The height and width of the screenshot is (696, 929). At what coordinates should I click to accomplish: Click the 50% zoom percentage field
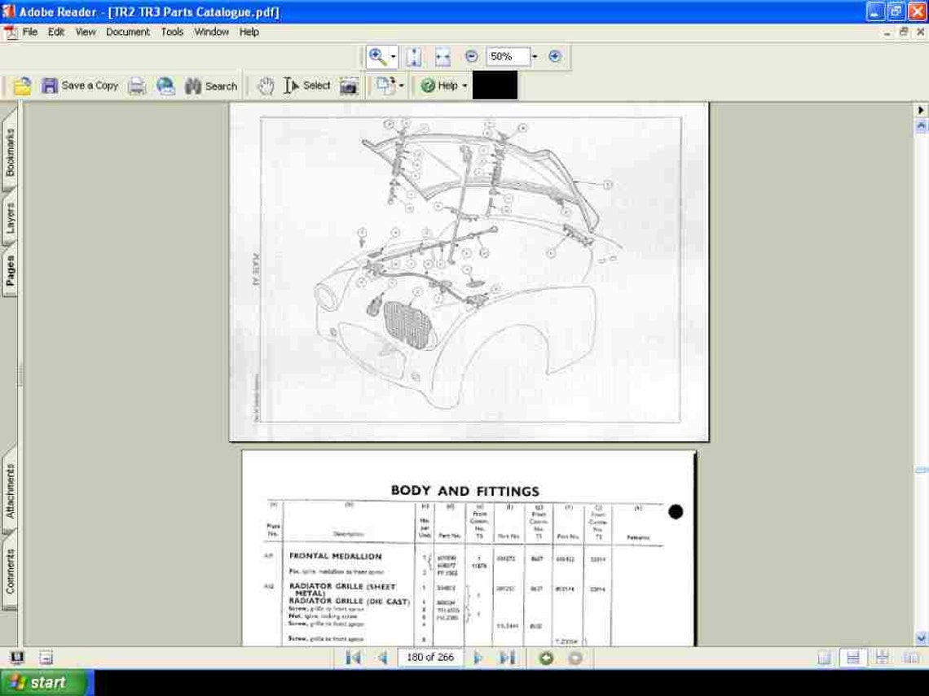pyautogui.click(x=508, y=57)
